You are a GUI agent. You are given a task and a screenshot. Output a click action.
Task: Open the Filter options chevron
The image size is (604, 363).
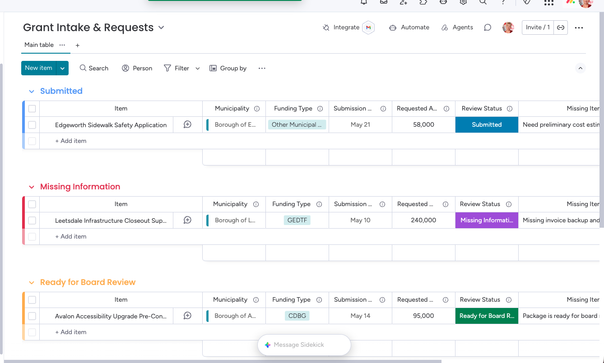pyautogui.click(x=197, y=69)
